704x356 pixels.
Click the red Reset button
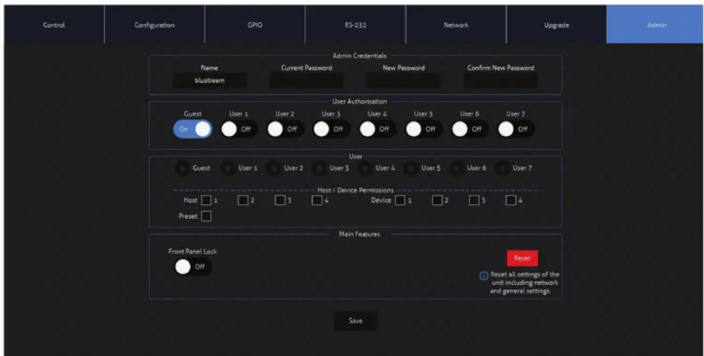tap(522, 258)
